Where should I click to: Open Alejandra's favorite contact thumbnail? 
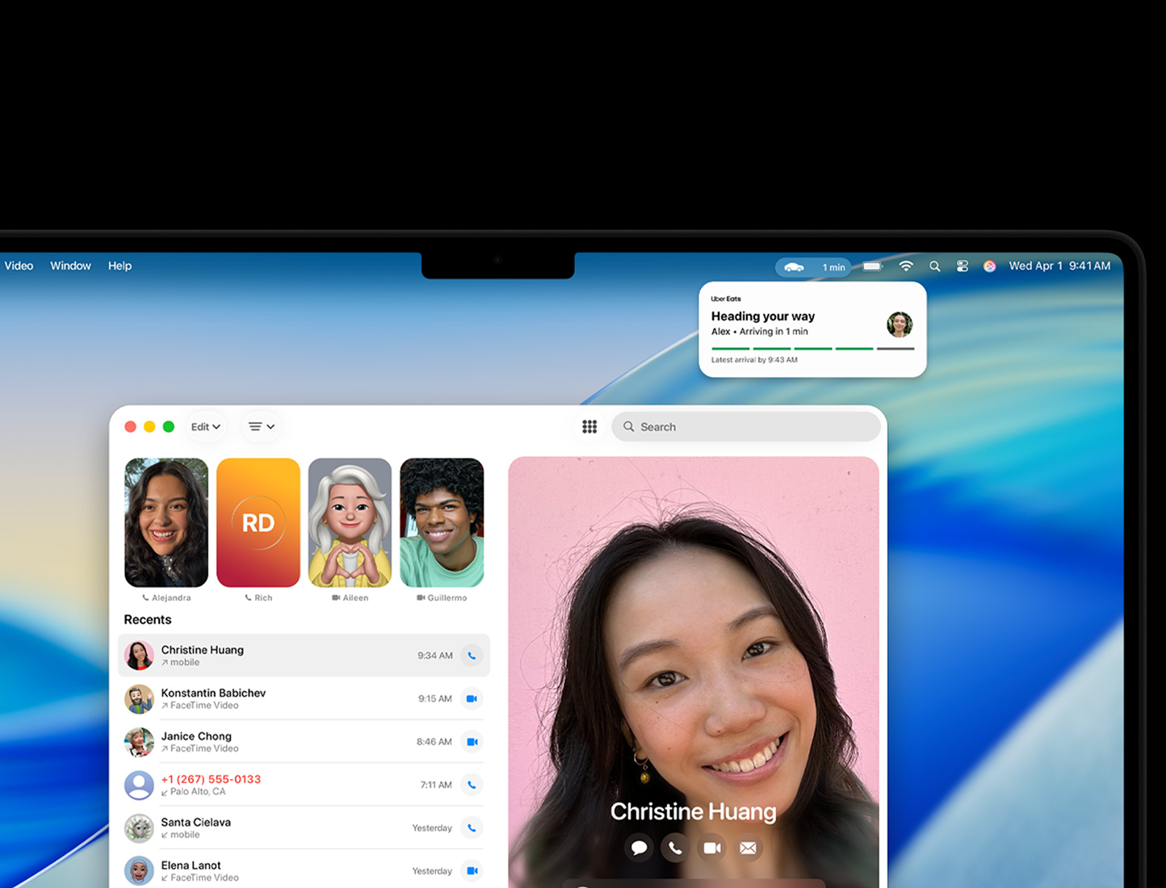coord(166,521)
